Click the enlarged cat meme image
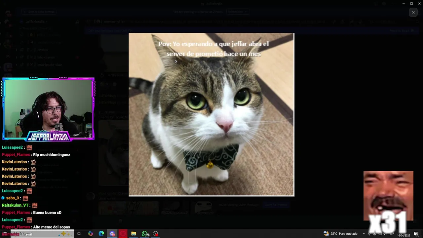The width and height of the screenshot is (423, 238). coord(211,114)
